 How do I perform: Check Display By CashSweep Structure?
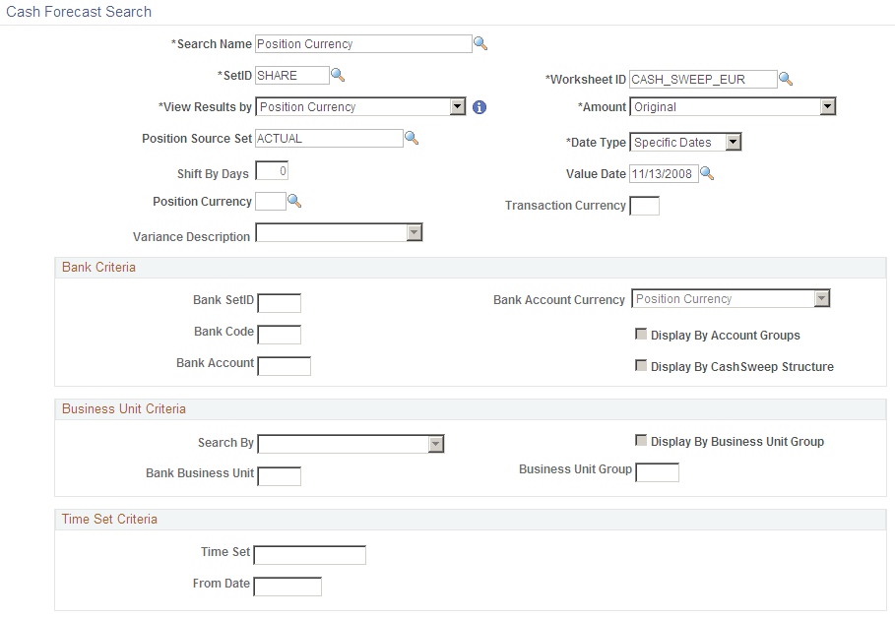click(x=641, y=365)
